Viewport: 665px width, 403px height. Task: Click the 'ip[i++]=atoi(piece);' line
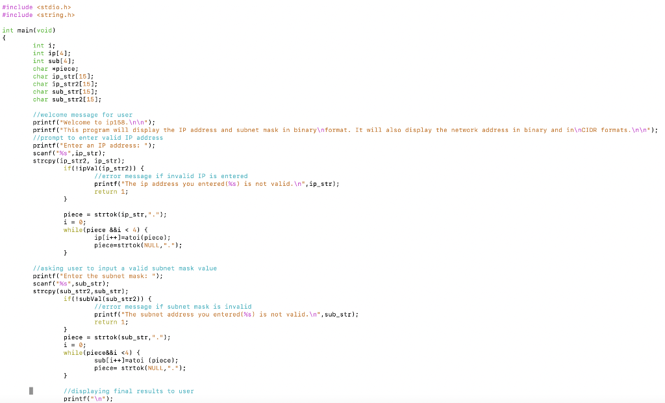pyautogui.click(x=132, y=238)
